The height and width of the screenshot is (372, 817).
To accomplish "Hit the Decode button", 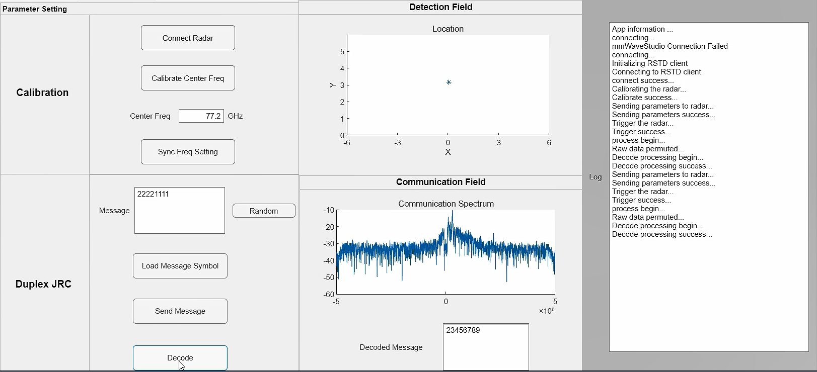I will coord(180,358).
